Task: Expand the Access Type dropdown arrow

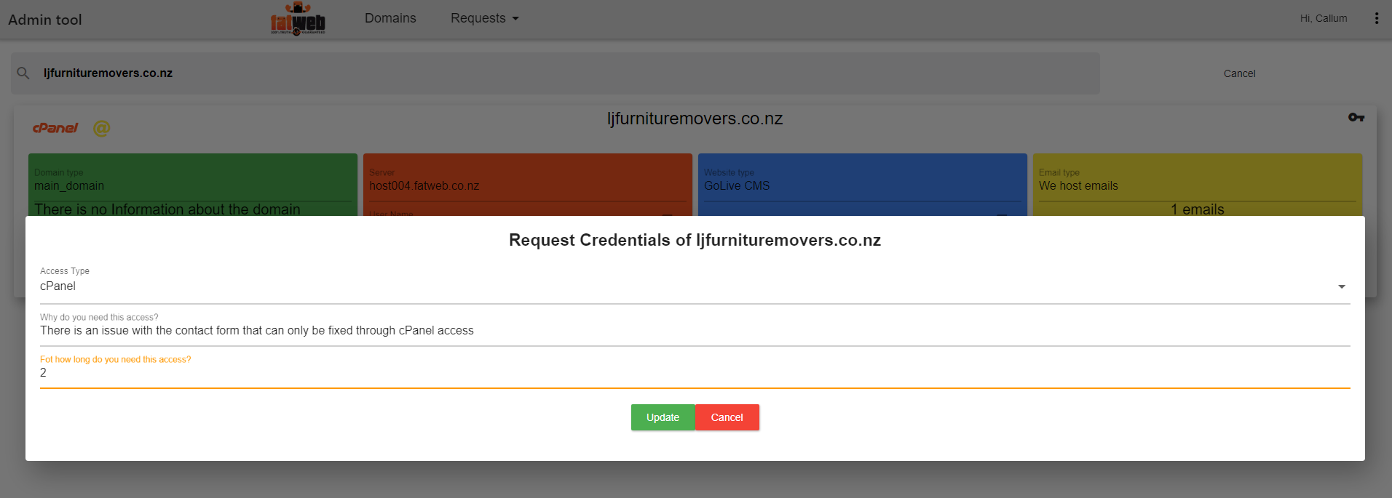Action: pos(1341,286)
